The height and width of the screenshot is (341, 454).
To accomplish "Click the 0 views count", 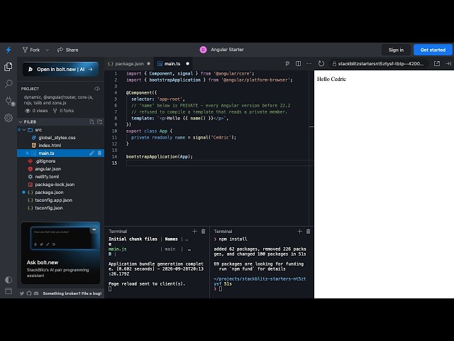I will (x=37, y=111).
